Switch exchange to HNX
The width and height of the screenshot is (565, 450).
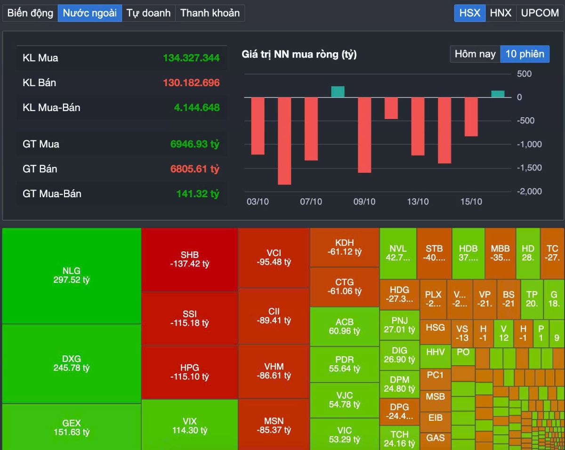(500, 13)
